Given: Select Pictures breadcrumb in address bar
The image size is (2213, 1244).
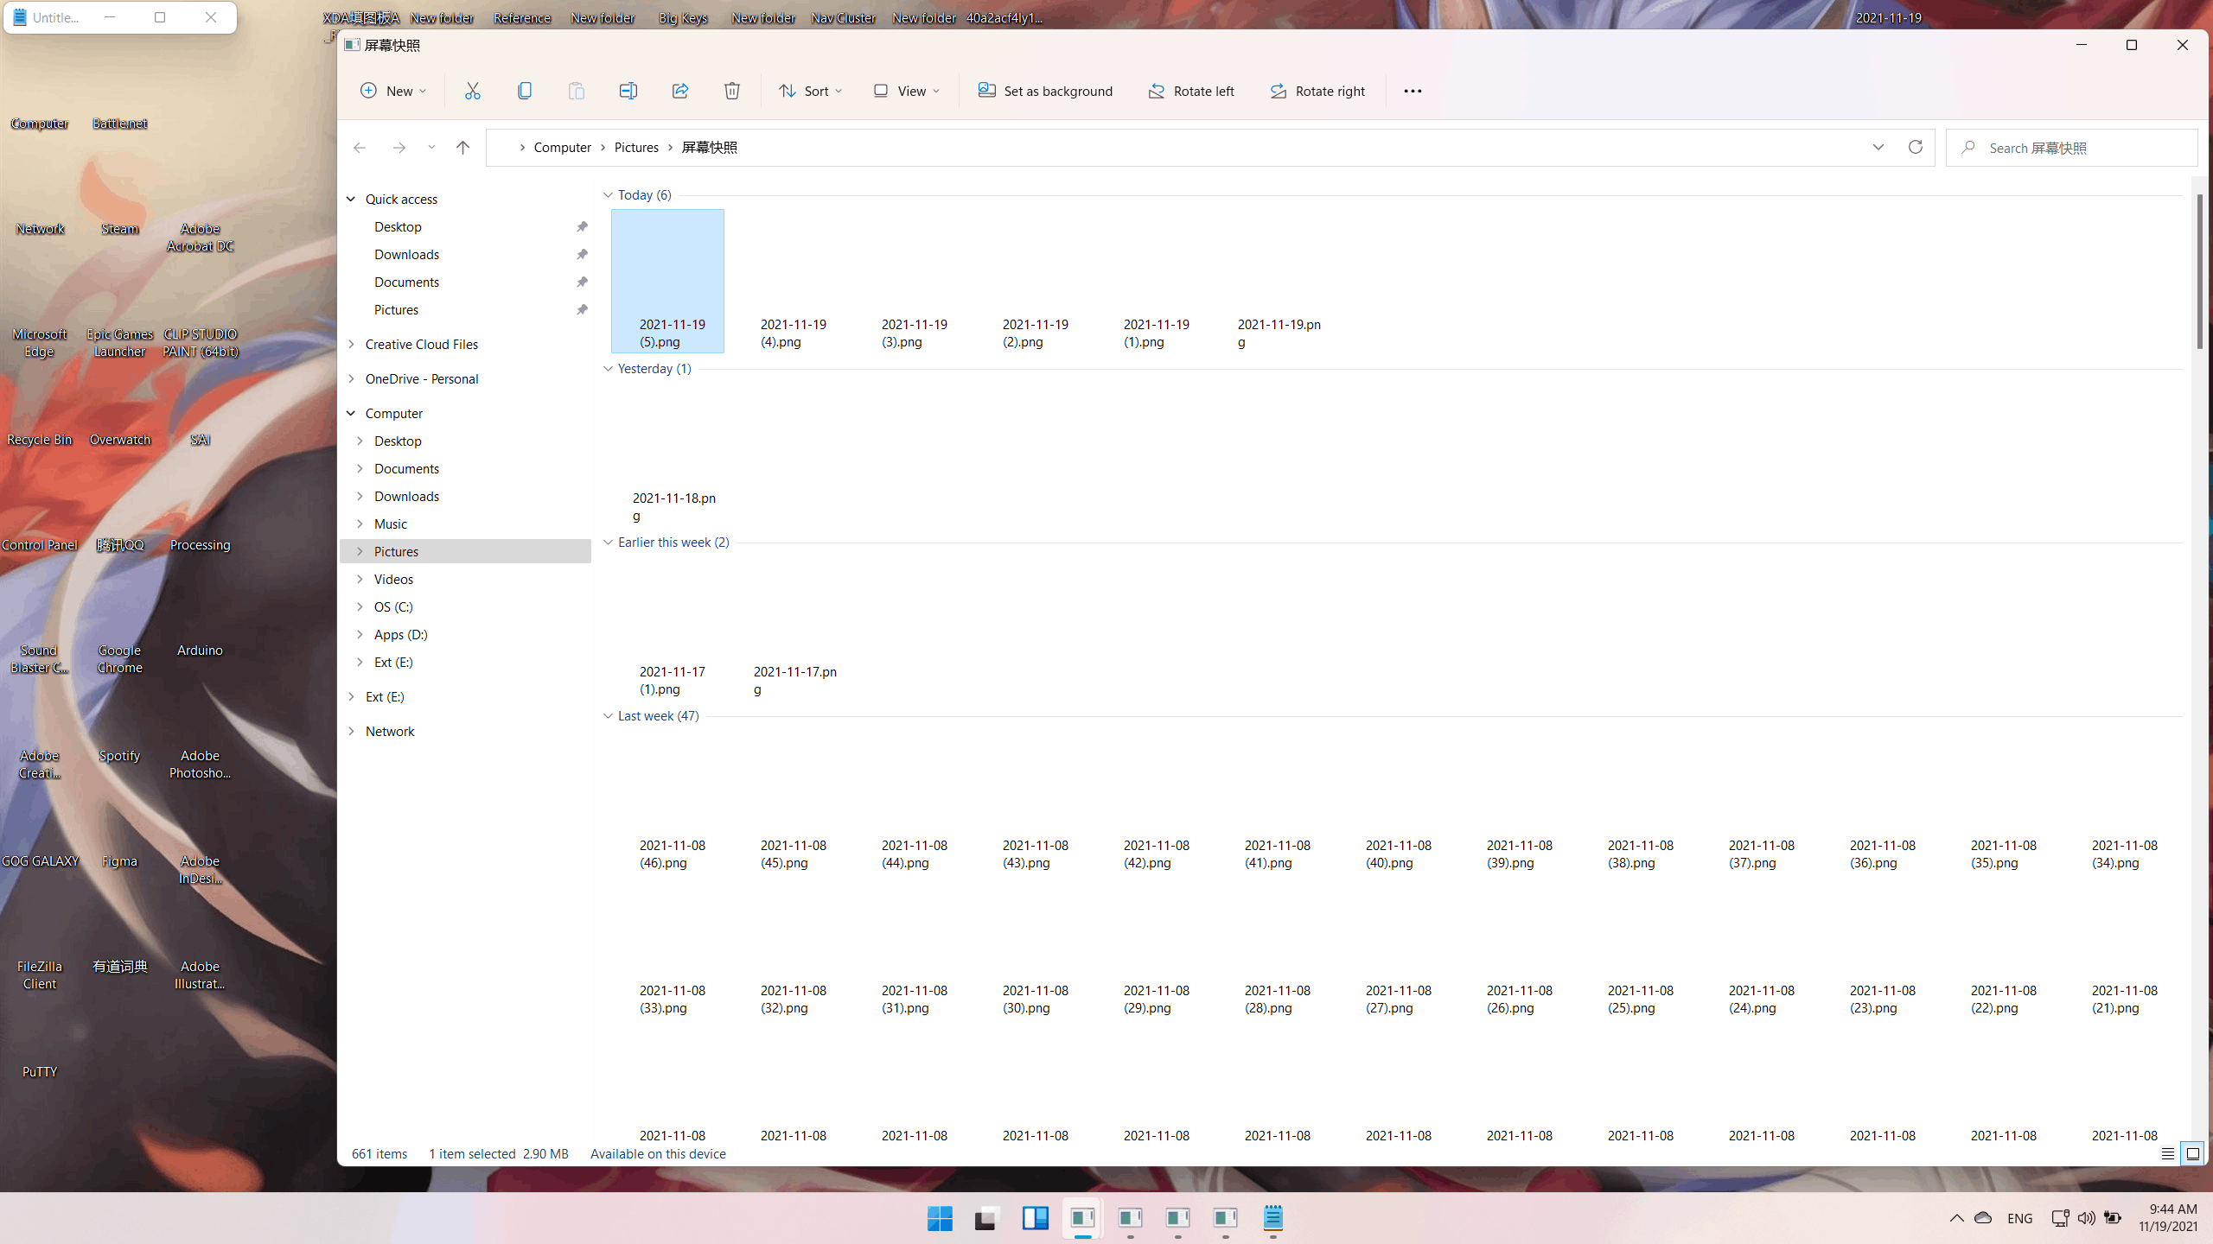Looking at the screenshot, I should (x=636, y=148).
